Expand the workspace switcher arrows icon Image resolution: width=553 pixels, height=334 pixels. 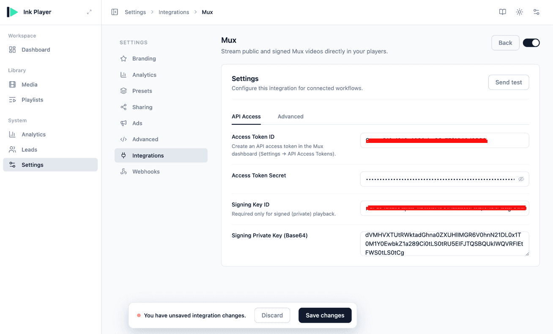pyautogui.click(x=89, y=12)
